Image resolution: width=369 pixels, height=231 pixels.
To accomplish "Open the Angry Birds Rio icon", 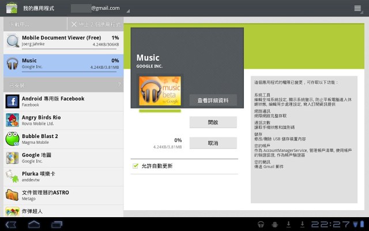I will (12, 120).
